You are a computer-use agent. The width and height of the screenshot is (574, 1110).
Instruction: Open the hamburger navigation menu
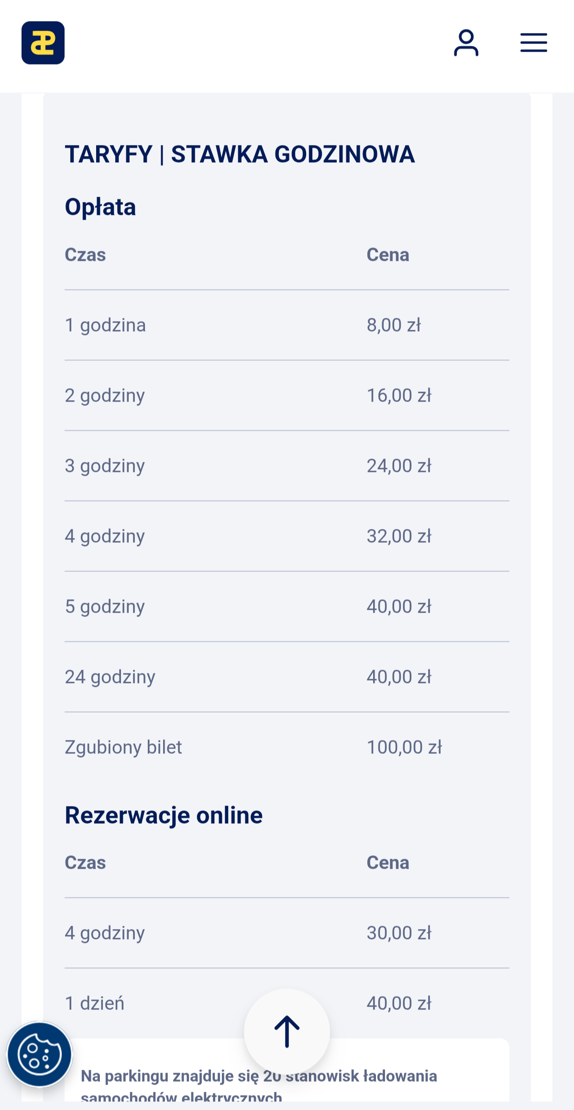(534, 43)
